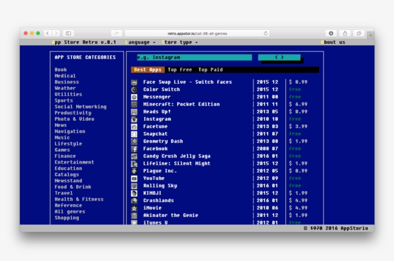Viewport: 394px width, 261px height.
Task: Switch to the Top Free tab
Action: pyautogui.click(x=180, y=70)
